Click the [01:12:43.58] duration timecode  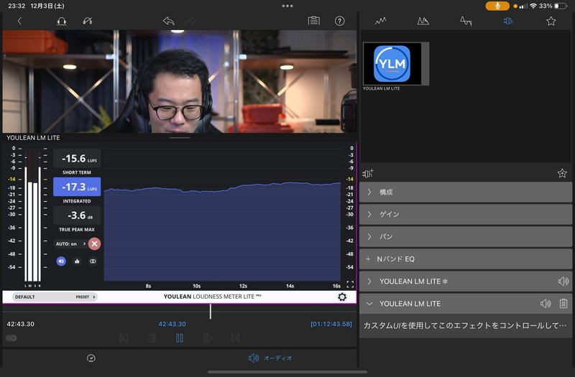(331, 325)
